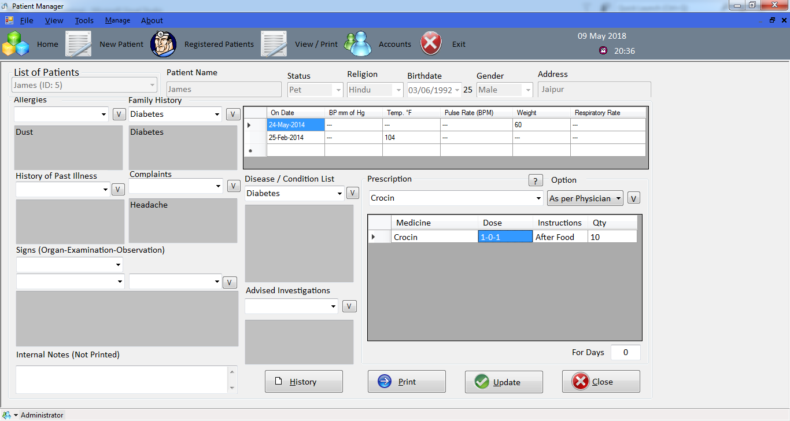This screenshot has width=790, height=421.
Task: Click the Address field showing Jaipur
Action: point(594,89)
